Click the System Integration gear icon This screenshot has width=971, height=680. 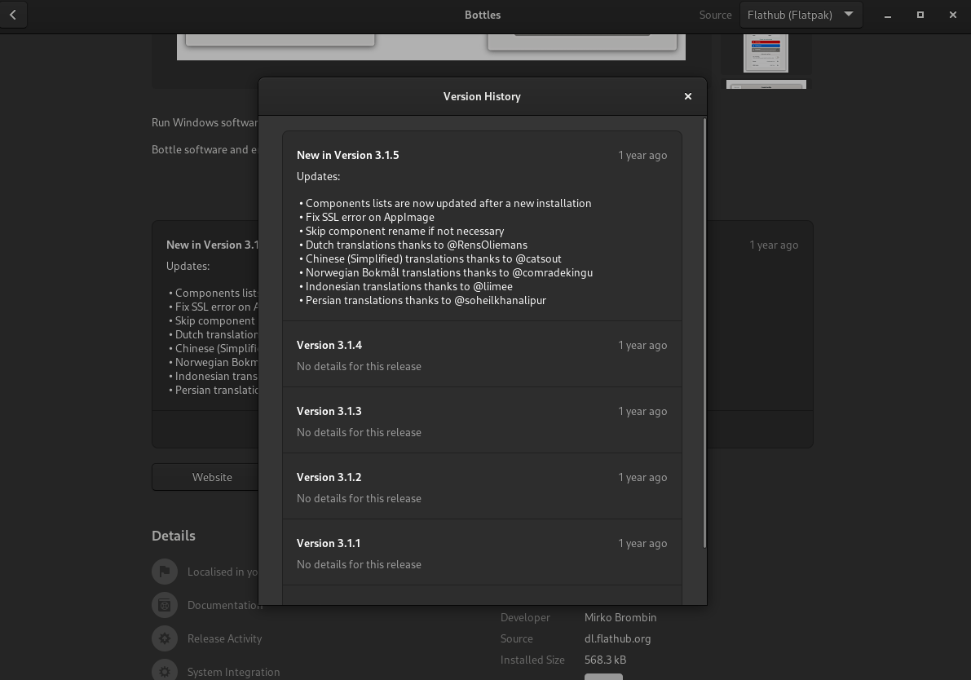click(165, 671)
